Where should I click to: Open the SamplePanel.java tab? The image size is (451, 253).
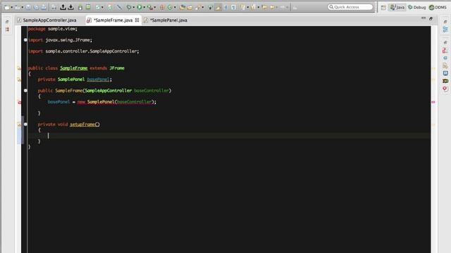click(x=166, y=20)
